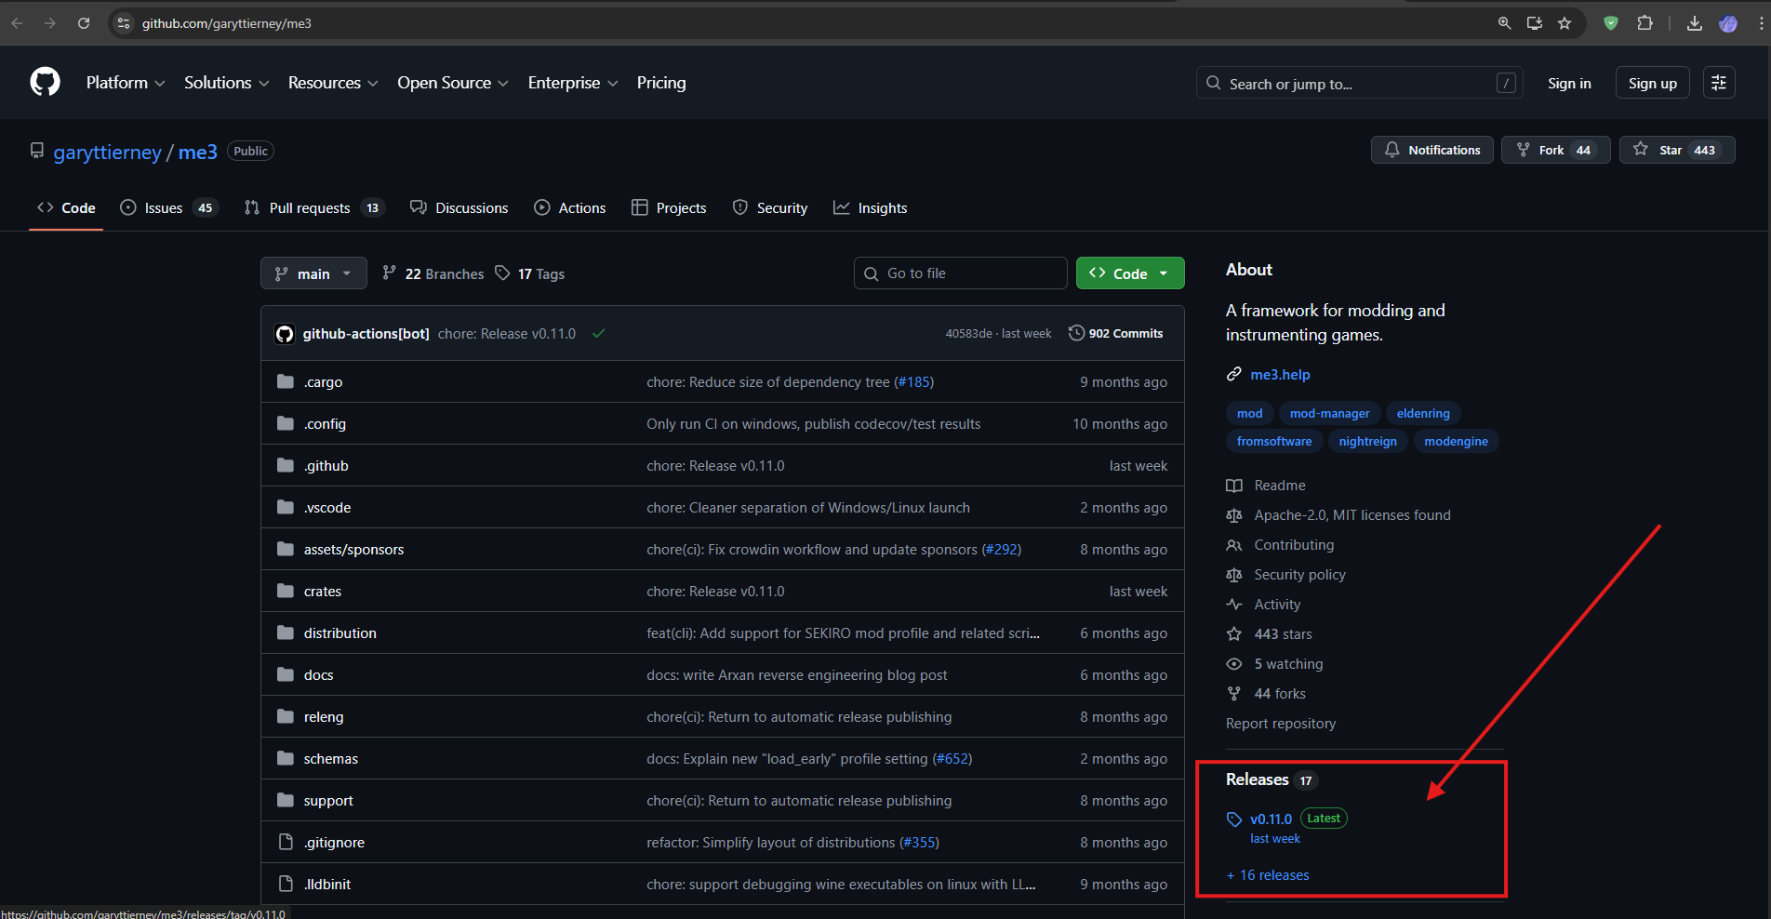1771x919 pixels.
Task: Open browser downloads icon
Action: point(1695,23)
